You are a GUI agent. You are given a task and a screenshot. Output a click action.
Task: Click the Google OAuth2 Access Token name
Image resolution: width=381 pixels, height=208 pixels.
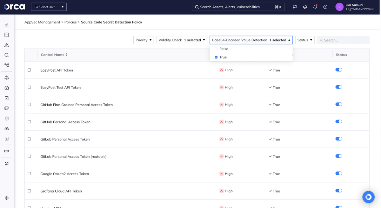pyautogui.click(x=64, y=174)
